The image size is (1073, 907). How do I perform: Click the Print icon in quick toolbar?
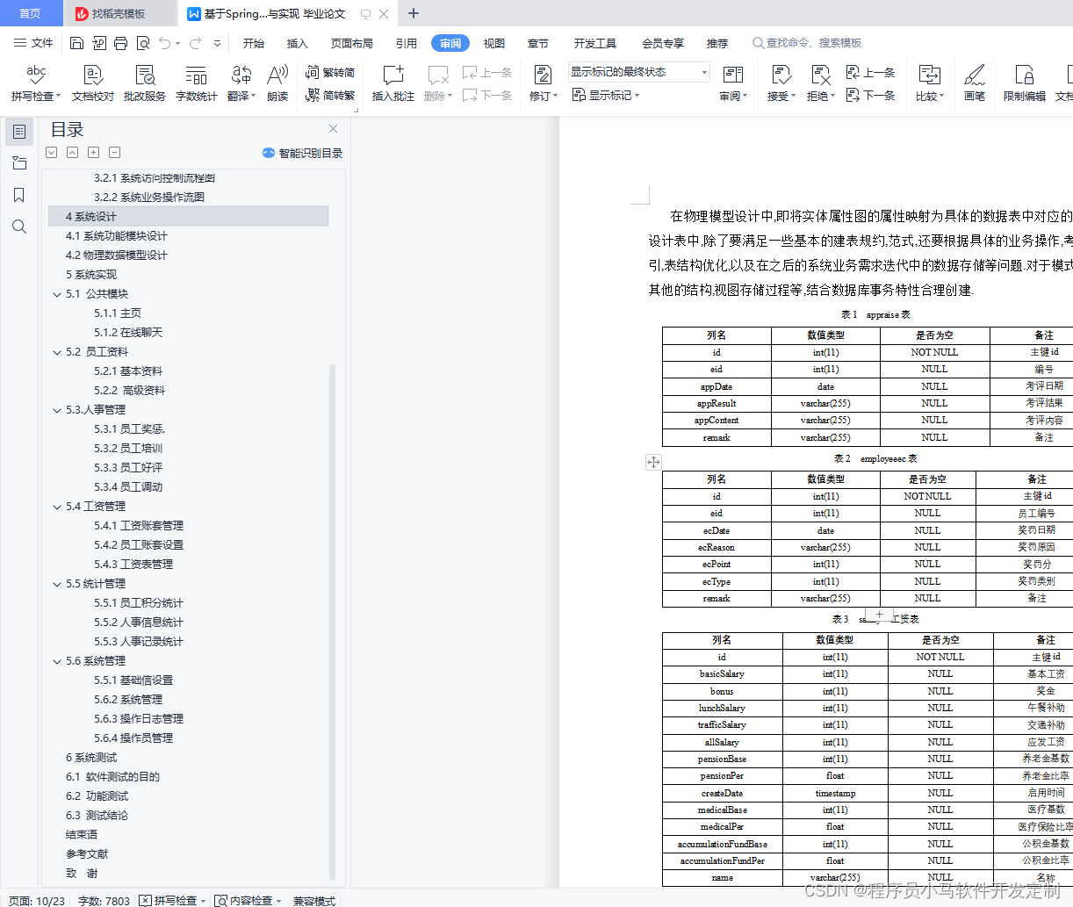coord(121,43)
